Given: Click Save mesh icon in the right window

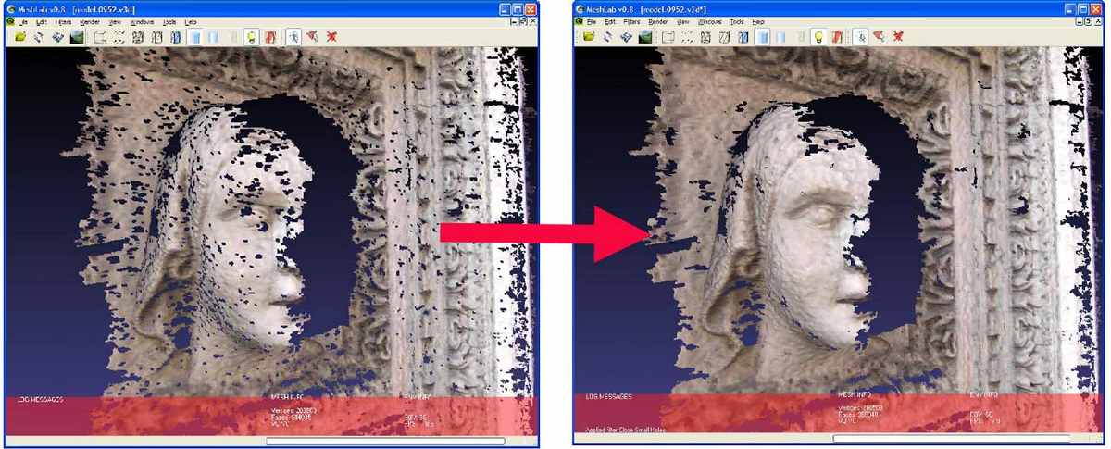Looking at the screenshot, I should pos(627,36).
